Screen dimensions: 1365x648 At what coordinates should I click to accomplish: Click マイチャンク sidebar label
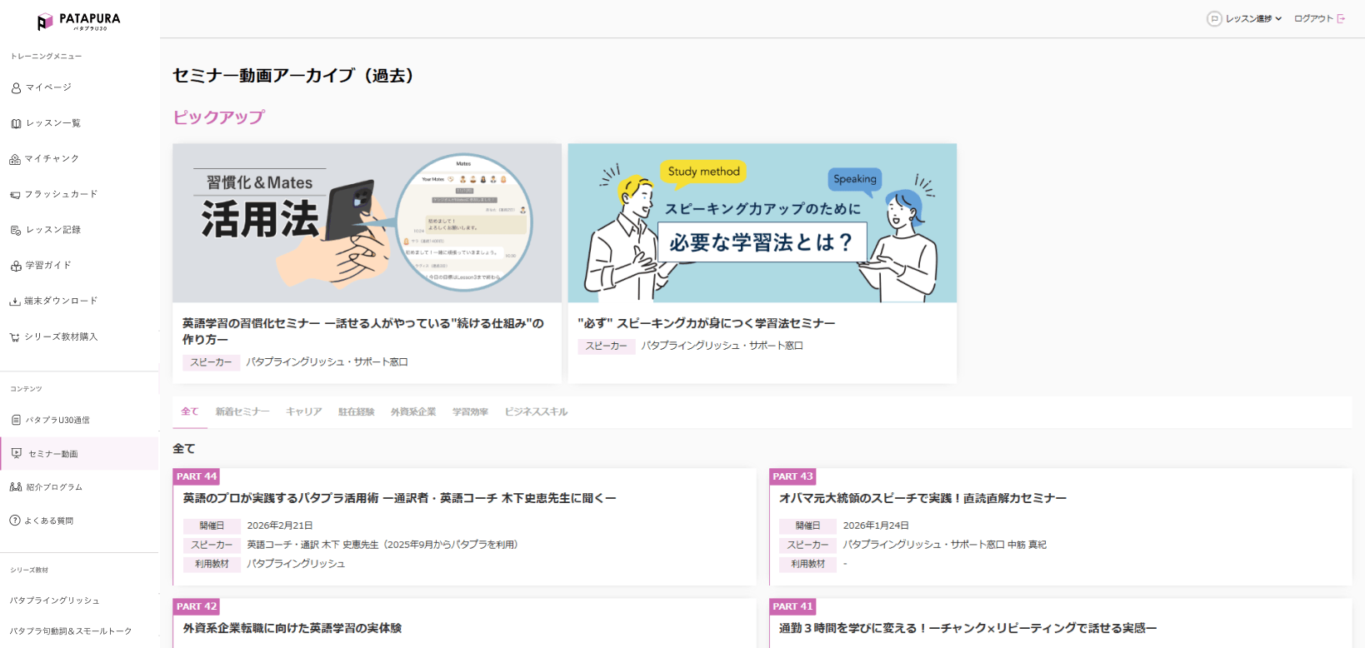pos(52,159)
